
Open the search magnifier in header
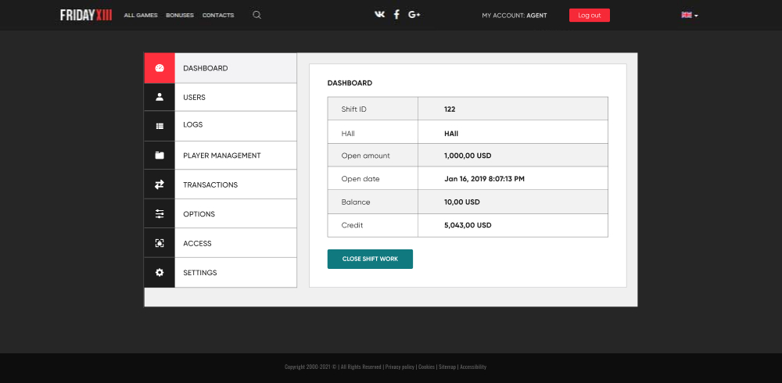click(x=256, y=15)
